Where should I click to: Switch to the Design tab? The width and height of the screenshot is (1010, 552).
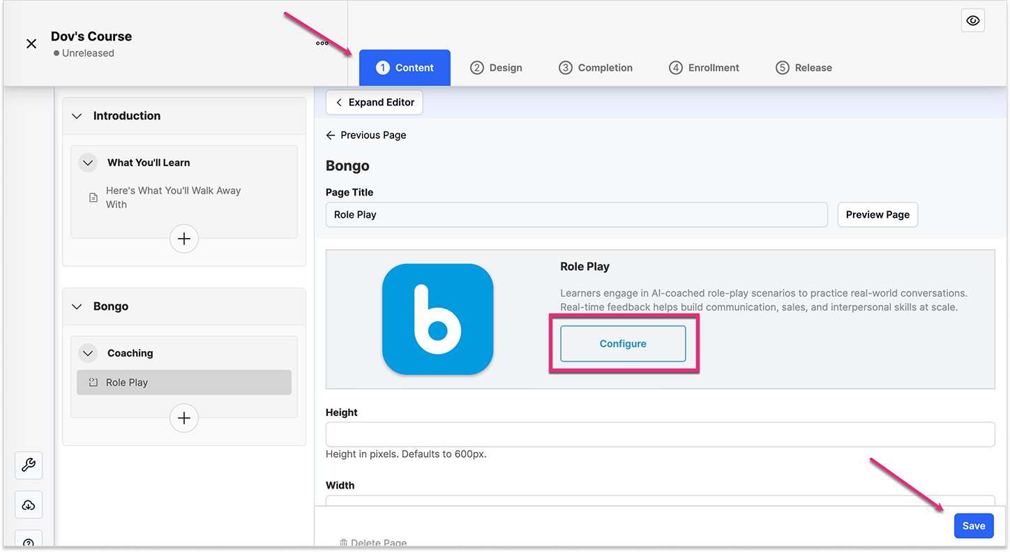tap(496, 68)
